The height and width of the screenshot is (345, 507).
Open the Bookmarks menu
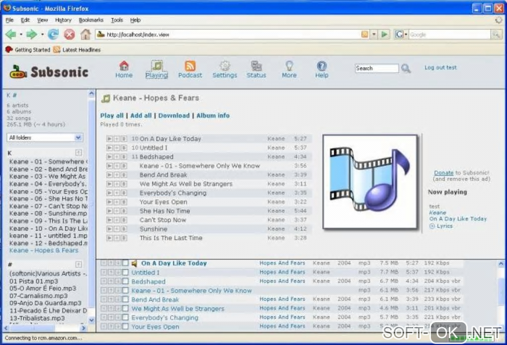[91, 20]
